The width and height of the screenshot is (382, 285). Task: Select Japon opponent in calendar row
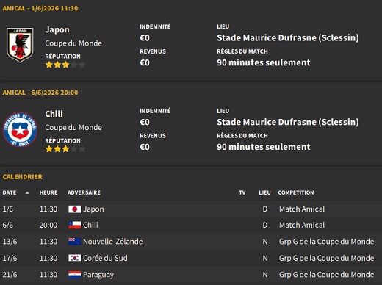tap(93, 209)
